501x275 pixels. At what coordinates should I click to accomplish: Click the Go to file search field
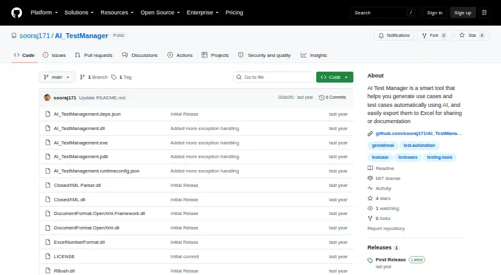point(274,77)
